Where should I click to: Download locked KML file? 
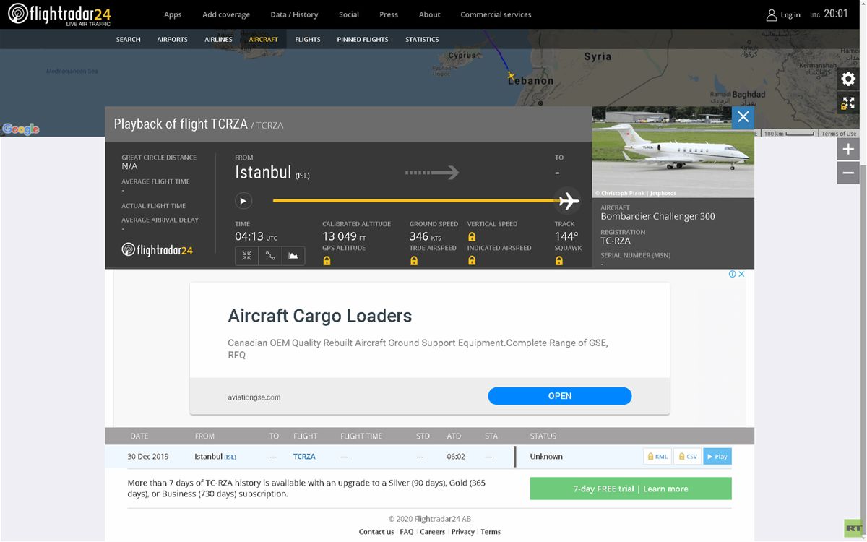coord(657,457)
